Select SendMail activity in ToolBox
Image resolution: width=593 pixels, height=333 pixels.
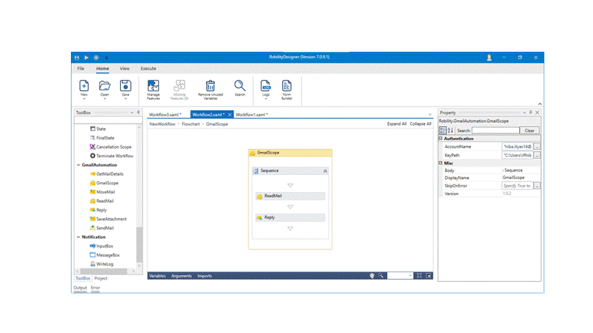point(105,228)
